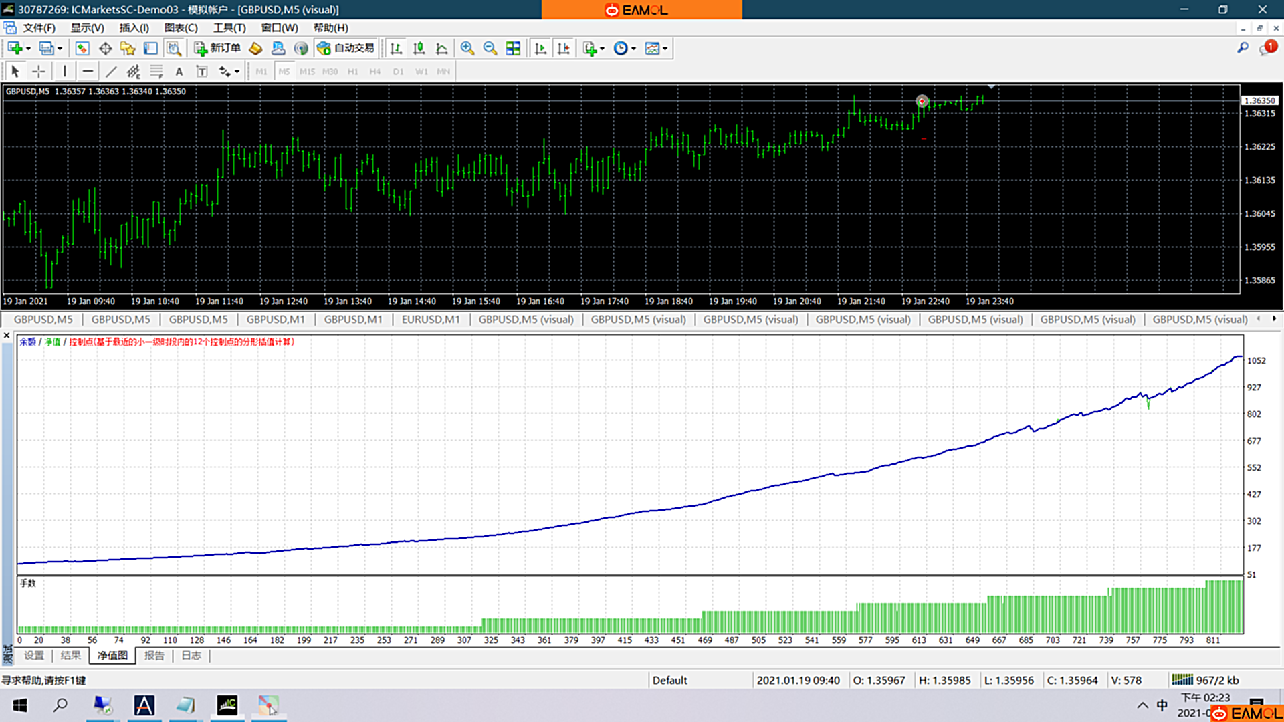Open the Periods clock dropdown arrow
Image resolution: width=1284 pixels, height=722 pixels.
click(x=634, y=49)
